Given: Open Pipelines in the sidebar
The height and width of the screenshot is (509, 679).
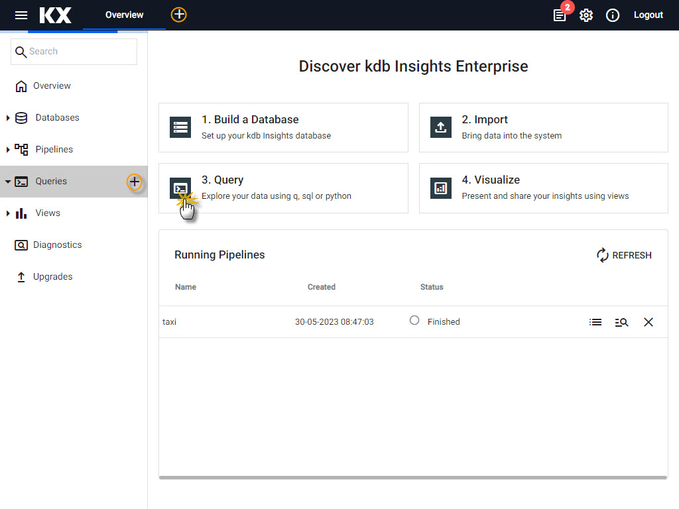Looking at the screenshot, I should (x=54, y=149).
